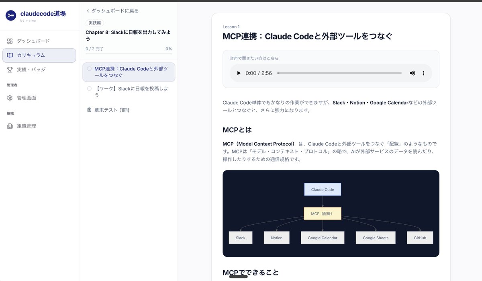Image resolution: width=482 pixels, height=281 pixels.
Task: Go to 実績・バッジ page
Action: [39, 70]
